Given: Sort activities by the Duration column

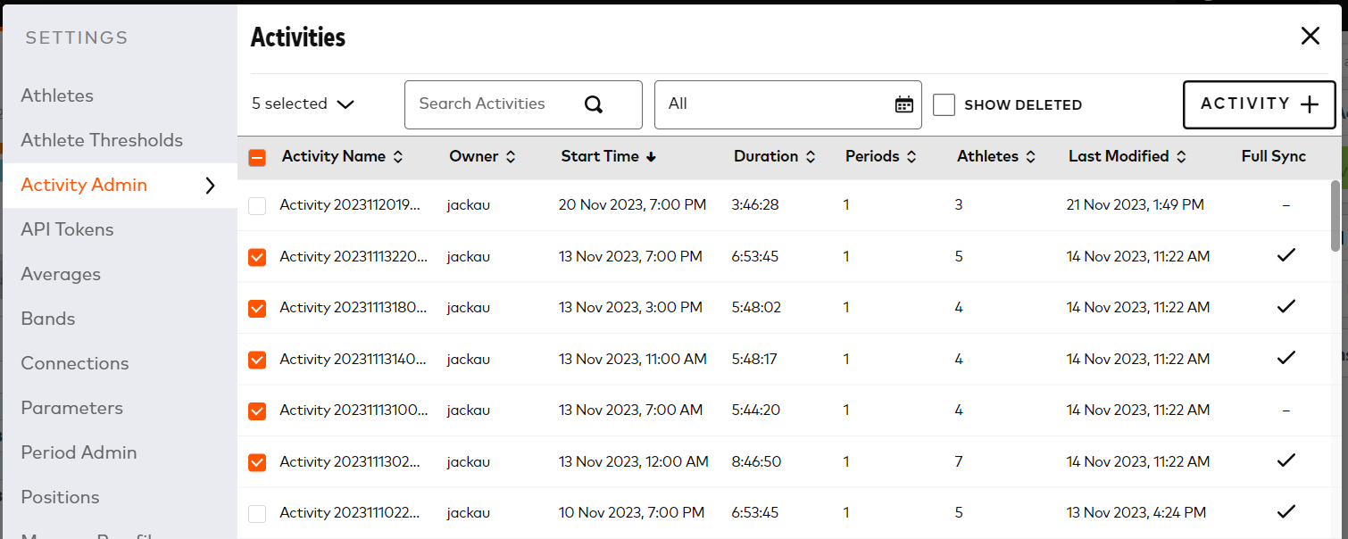Looking at the screenshot, I should 811,155.
